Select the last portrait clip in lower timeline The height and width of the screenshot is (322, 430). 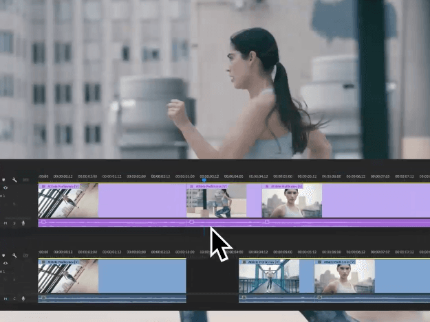(344, 277)
